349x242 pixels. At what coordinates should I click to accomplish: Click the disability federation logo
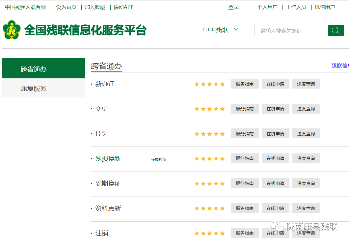(x=12, y=30)
